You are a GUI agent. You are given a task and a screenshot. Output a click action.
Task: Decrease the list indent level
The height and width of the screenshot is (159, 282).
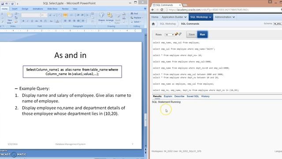coord(78,15)
